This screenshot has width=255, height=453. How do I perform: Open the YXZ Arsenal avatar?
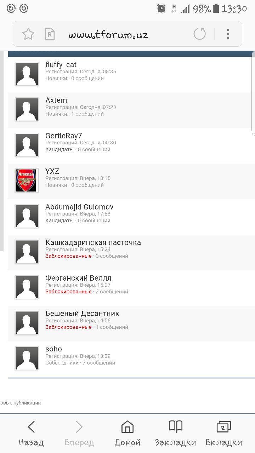click(27, 180)
